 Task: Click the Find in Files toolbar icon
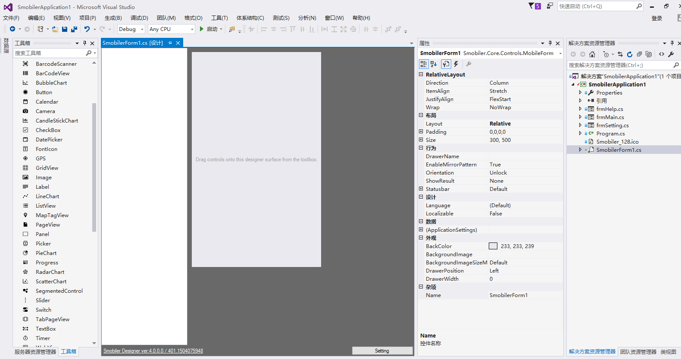232,29
